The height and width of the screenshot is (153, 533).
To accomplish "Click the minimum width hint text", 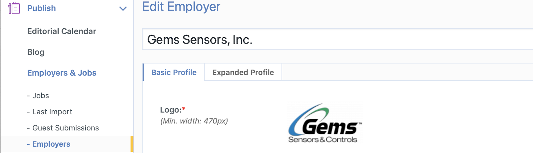I will [194, 121].
